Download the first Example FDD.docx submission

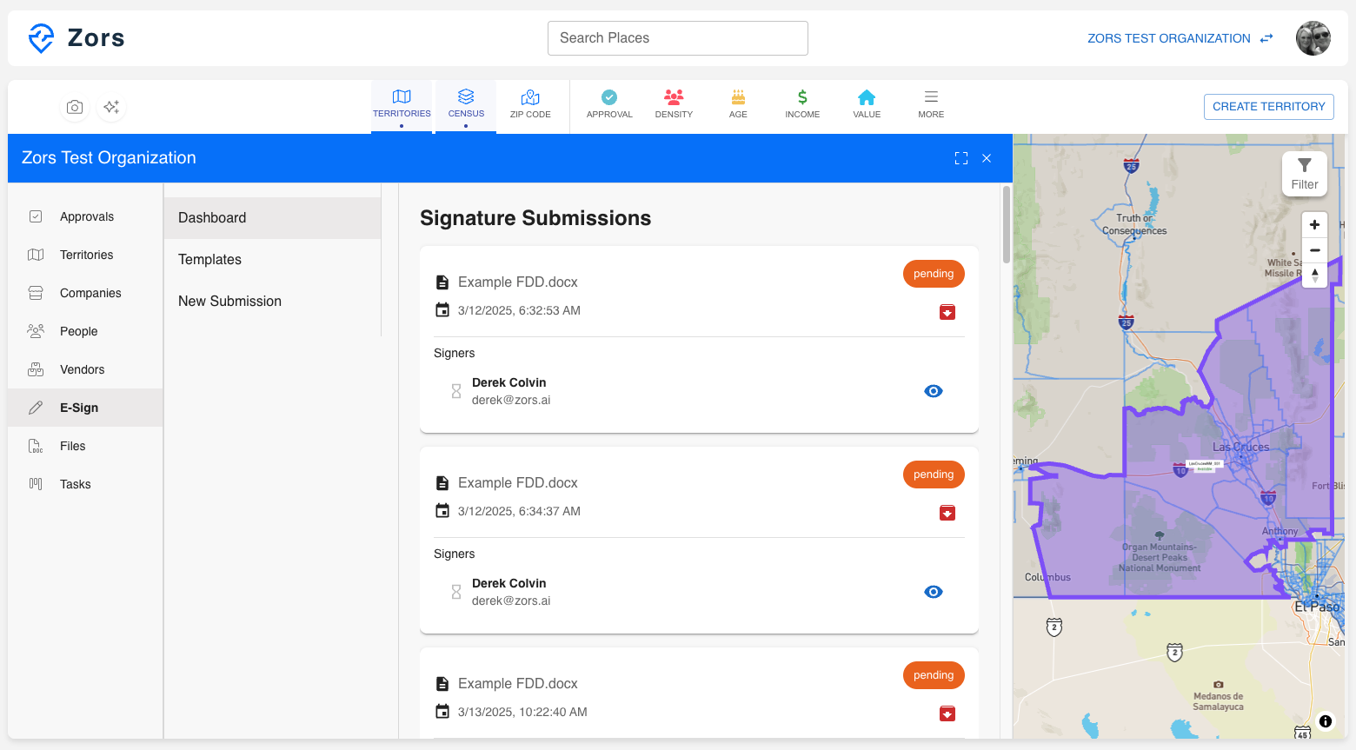pyautogui.click(x=947, y=312)
